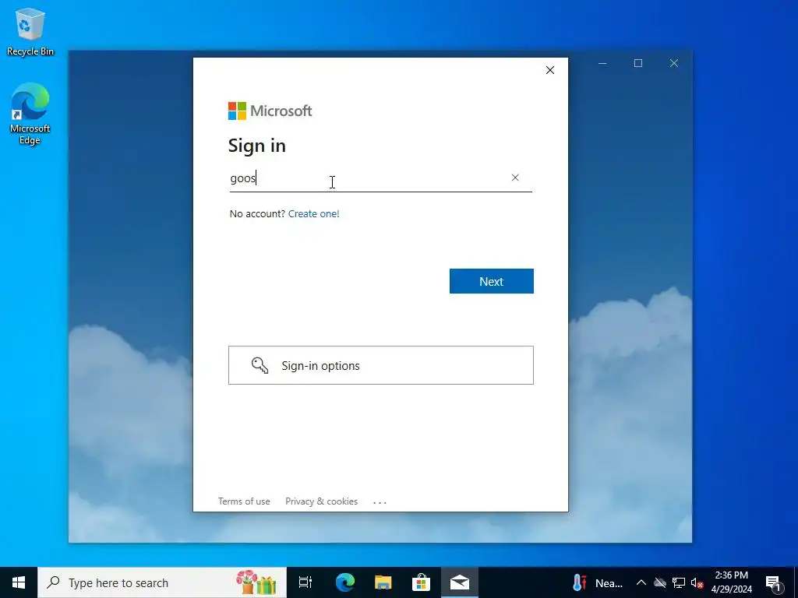
Task: Click the key icon in Sign-in options
Action: (260, 365)
